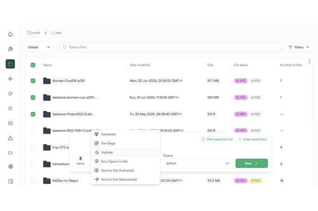The width and height of the screenshot is (318, 211).
Task: Choose Sync Space to Site option
Action: pyautogui.click(x=114, y=161)
